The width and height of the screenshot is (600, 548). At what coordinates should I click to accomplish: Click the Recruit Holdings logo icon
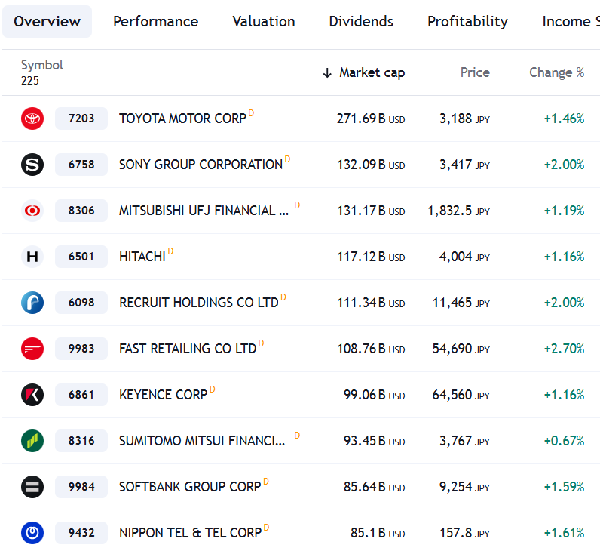tap(32, 303)
